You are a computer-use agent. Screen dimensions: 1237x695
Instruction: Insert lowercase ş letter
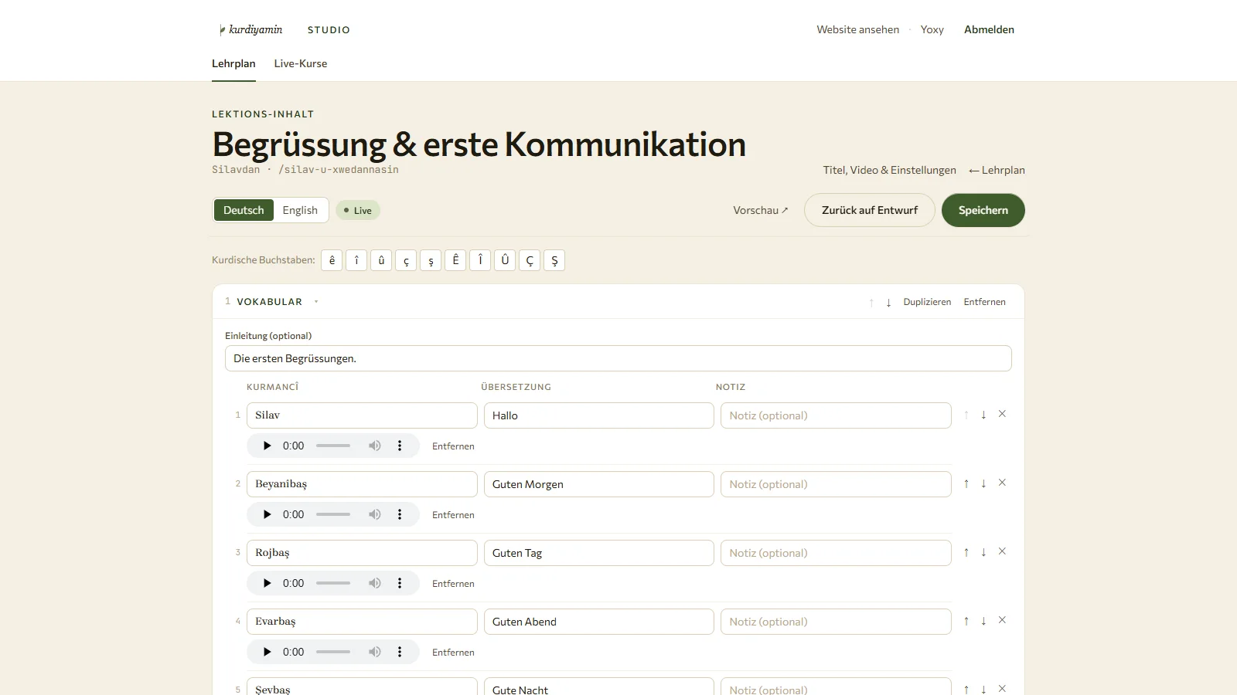tap(431, 260)
